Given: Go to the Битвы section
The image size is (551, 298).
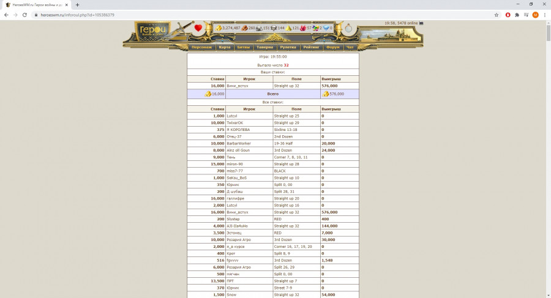Looking at the screenshot, I should click(x=243, y=47).
